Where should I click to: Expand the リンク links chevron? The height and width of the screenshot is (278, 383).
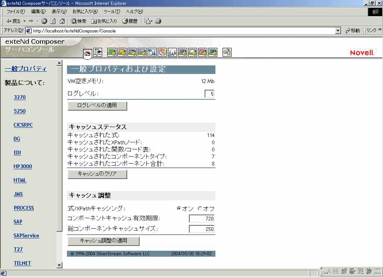(380, 30)
